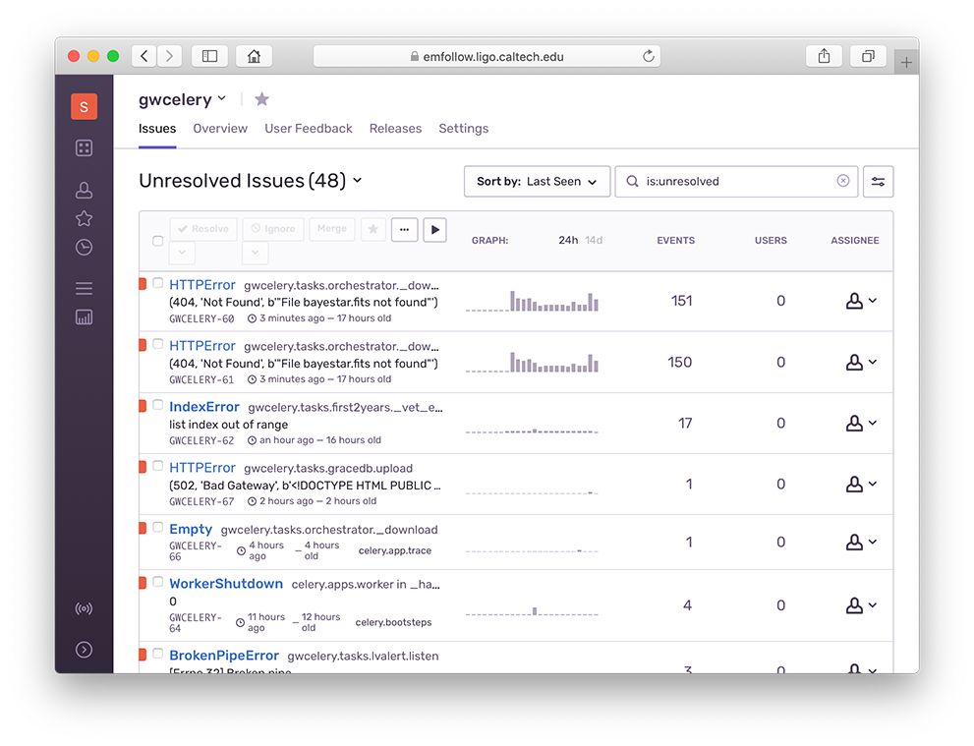The width and height of the screenshot is (974, 746).
Task: Expand Unresolved Issues (48) saved search dropdown
Action: 251,181
